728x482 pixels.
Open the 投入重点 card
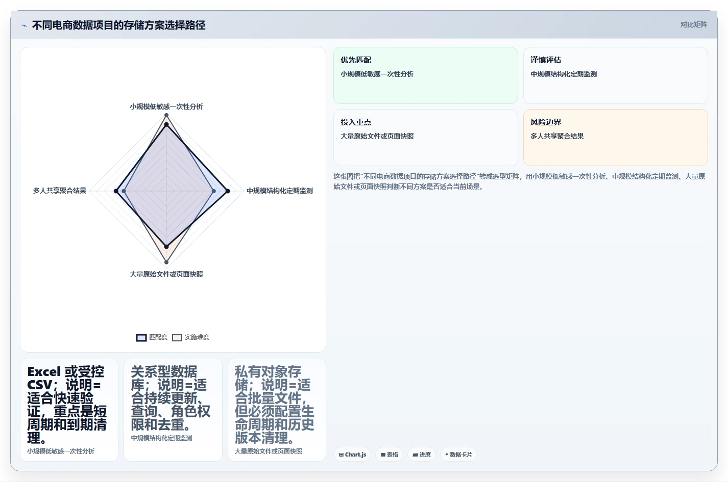point(426,138)
